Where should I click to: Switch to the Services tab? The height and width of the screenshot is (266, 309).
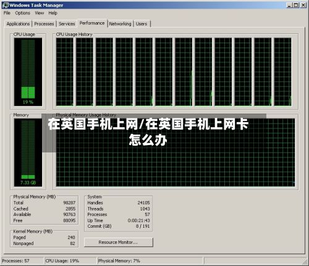click(x=67, y=24)
